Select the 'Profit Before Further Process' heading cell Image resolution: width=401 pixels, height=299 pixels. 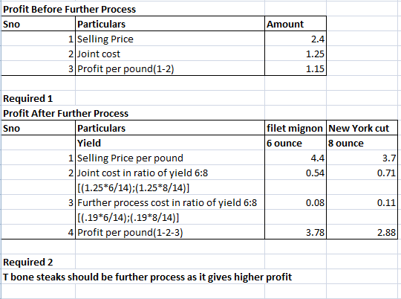pyautogui.click(x=69, y=9)
